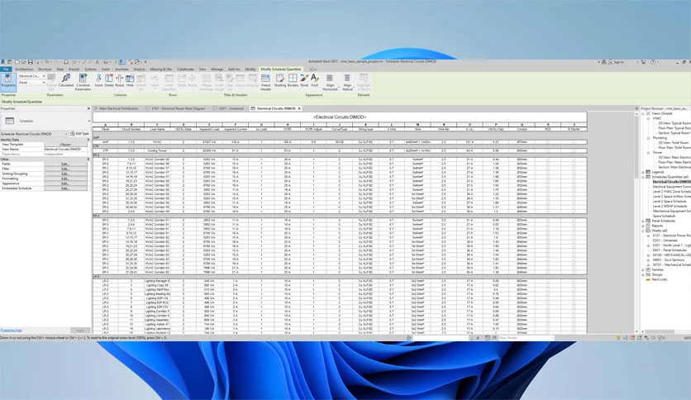Click Edit button for Formatting
The width and height of the screenshot is (691, 400).
click(65, 179)
